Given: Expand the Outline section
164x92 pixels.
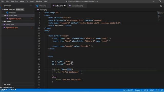Looking at the screenshot, I should click(x=3, y=84).
